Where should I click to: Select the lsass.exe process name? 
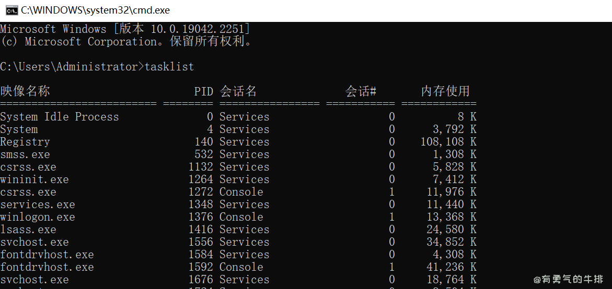point(28,230)
